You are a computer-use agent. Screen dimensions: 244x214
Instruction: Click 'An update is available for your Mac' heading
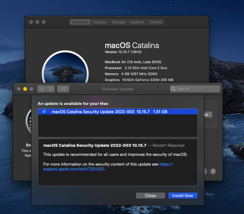(73, 104)
